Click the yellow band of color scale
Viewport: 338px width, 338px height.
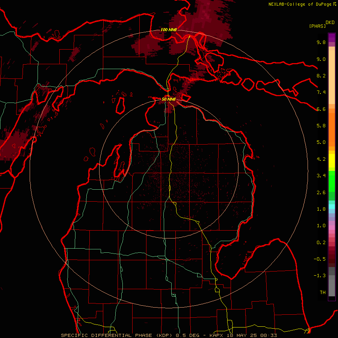click(x=332, y=161)
